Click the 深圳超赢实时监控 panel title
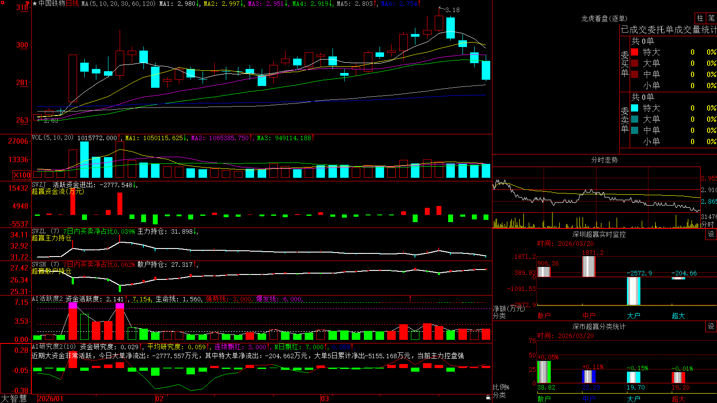 599,234
